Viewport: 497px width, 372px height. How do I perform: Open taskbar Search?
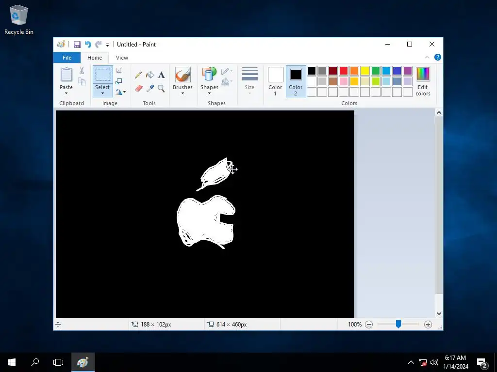(x=35, y=362)
